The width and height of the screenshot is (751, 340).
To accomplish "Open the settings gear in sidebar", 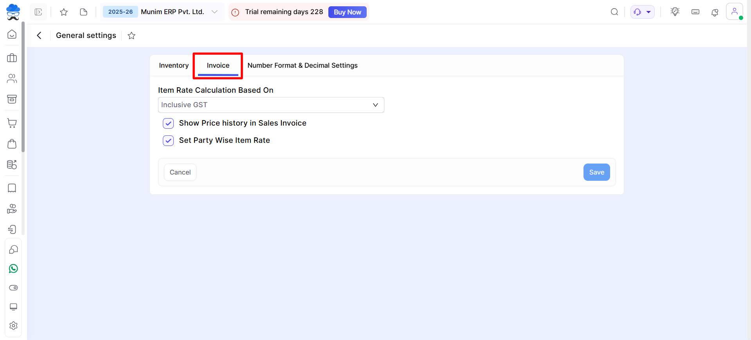I will pyautogui.click(x=13, y=326).
